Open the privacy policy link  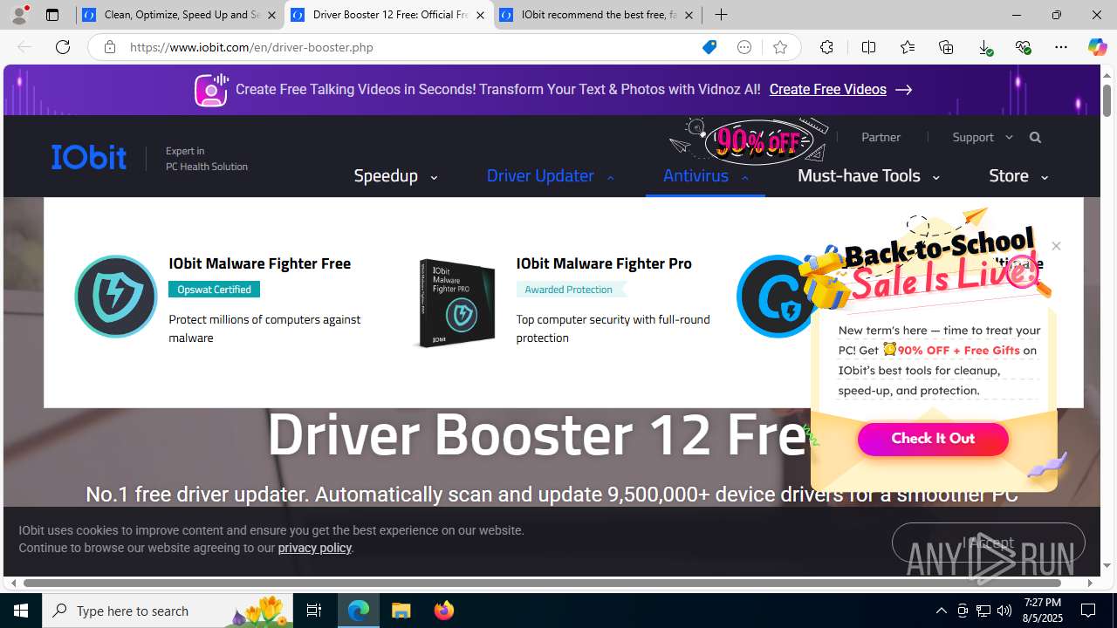(x=314, y=548)
